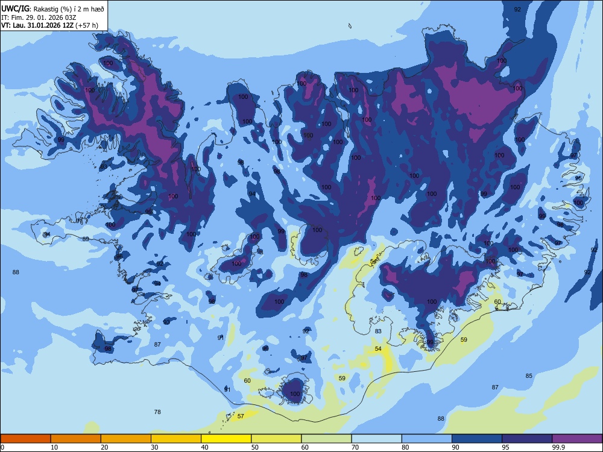Screen dimensions: 603x452
Task: Click the humidity value '89' on the map
Action: 86,239
